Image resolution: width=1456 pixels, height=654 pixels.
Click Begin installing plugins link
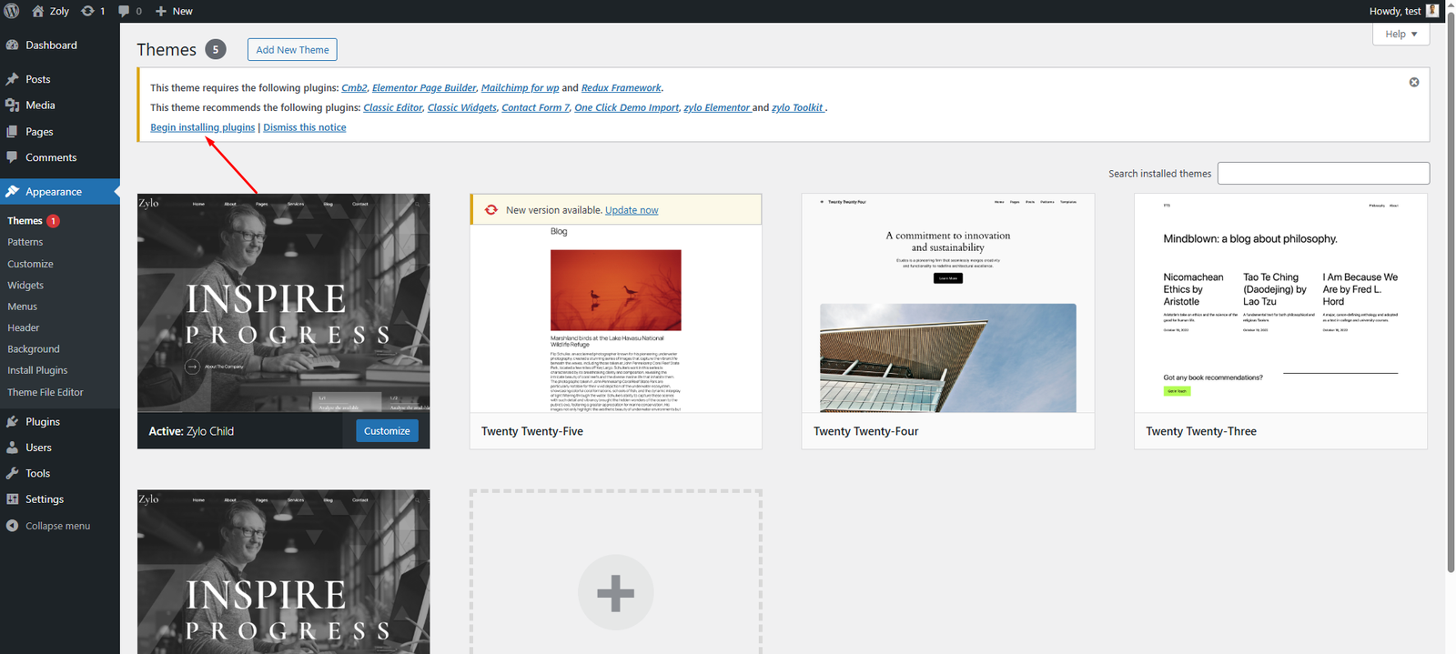tap(202, 127)
